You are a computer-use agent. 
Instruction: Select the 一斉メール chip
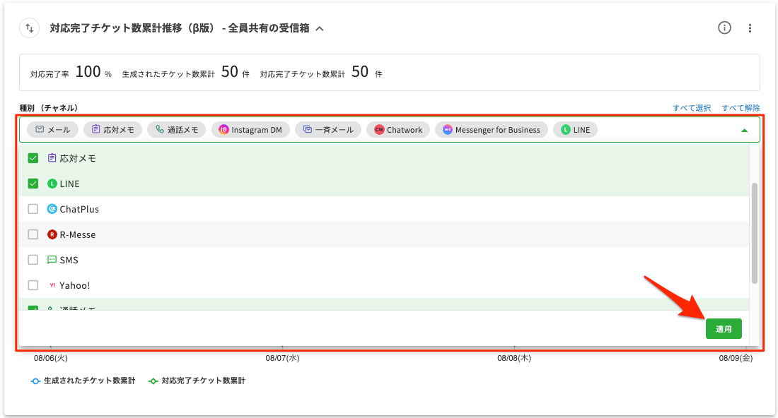pos(328,130)
